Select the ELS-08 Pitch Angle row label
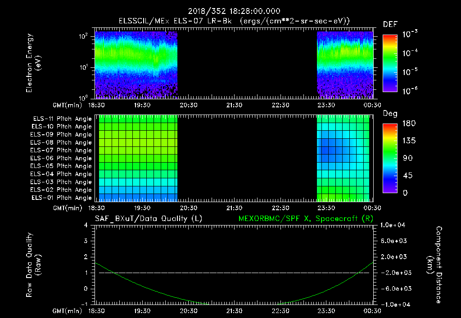The height and width of the screenshot is (318, 461). pyautogui.click(x=61, y=142)
